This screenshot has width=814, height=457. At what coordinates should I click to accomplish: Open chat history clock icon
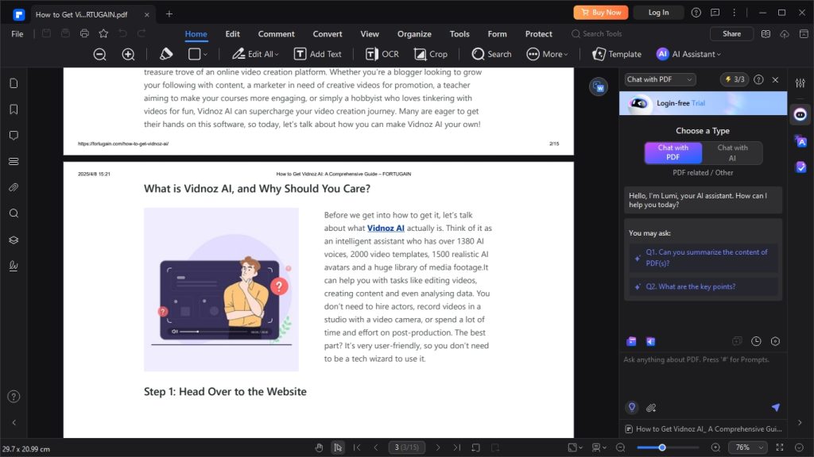pos(756,341)
